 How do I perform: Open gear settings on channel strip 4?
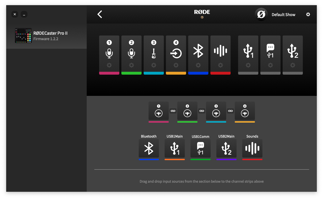pos(176,65)
